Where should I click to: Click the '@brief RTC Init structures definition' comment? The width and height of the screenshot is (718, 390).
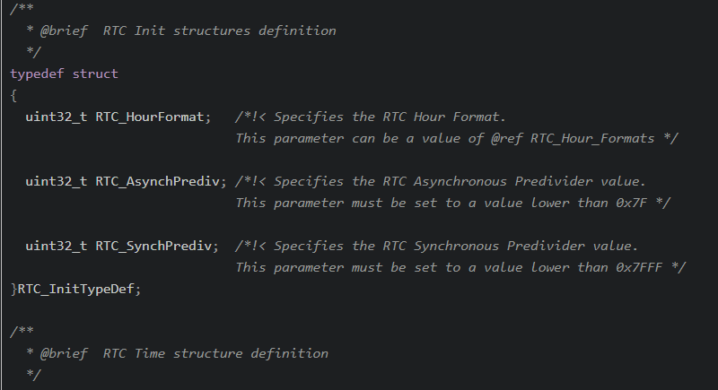[188, 30]
